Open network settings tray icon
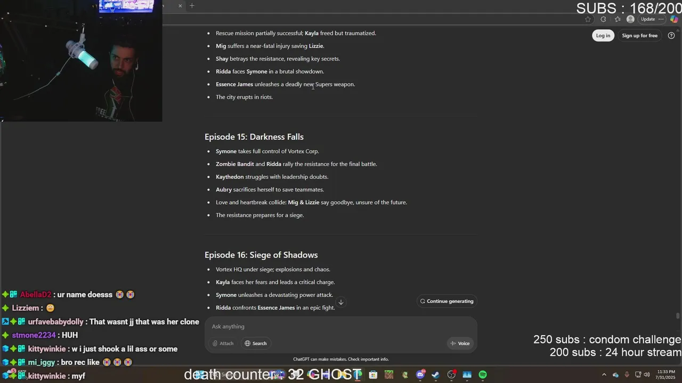 click(638, 374)
